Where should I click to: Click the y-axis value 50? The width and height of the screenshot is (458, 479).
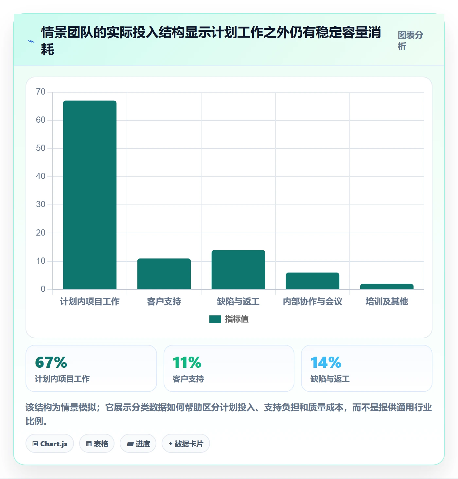(41, 148)
